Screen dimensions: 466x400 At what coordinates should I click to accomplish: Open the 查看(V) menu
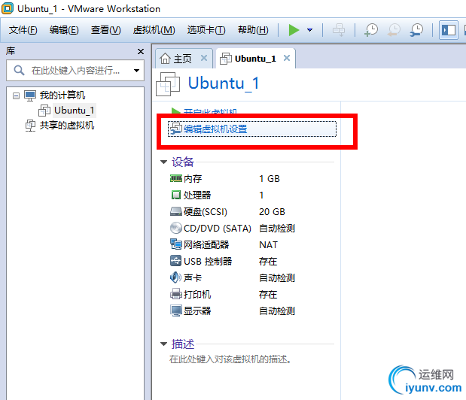pyautogui.click(x=106, y=30)
